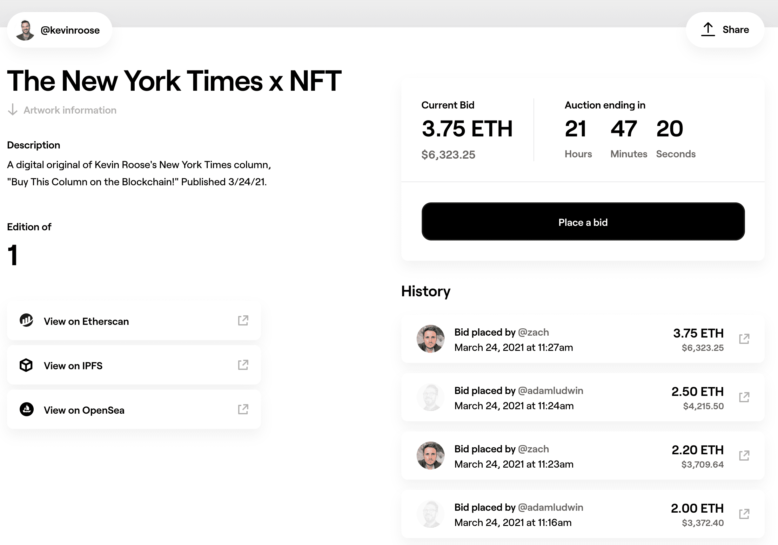Open View on IPFS link

click(73, 365)
